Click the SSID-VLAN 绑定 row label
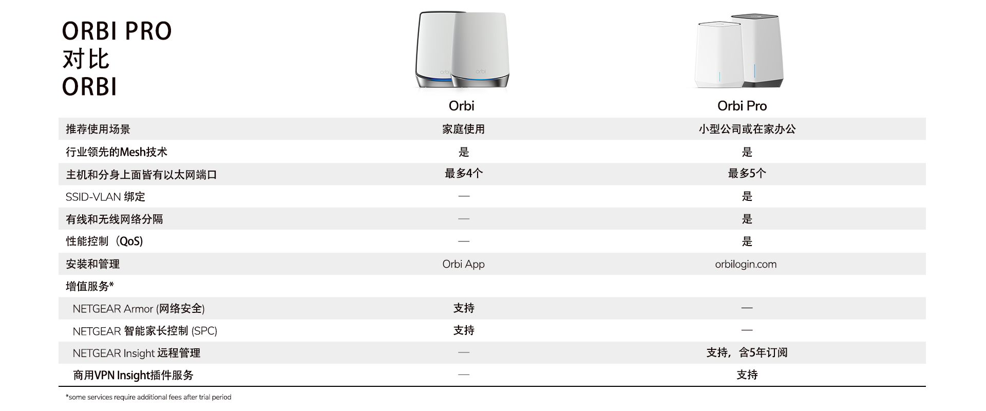 pyautogui.click(x=105, y=197)
